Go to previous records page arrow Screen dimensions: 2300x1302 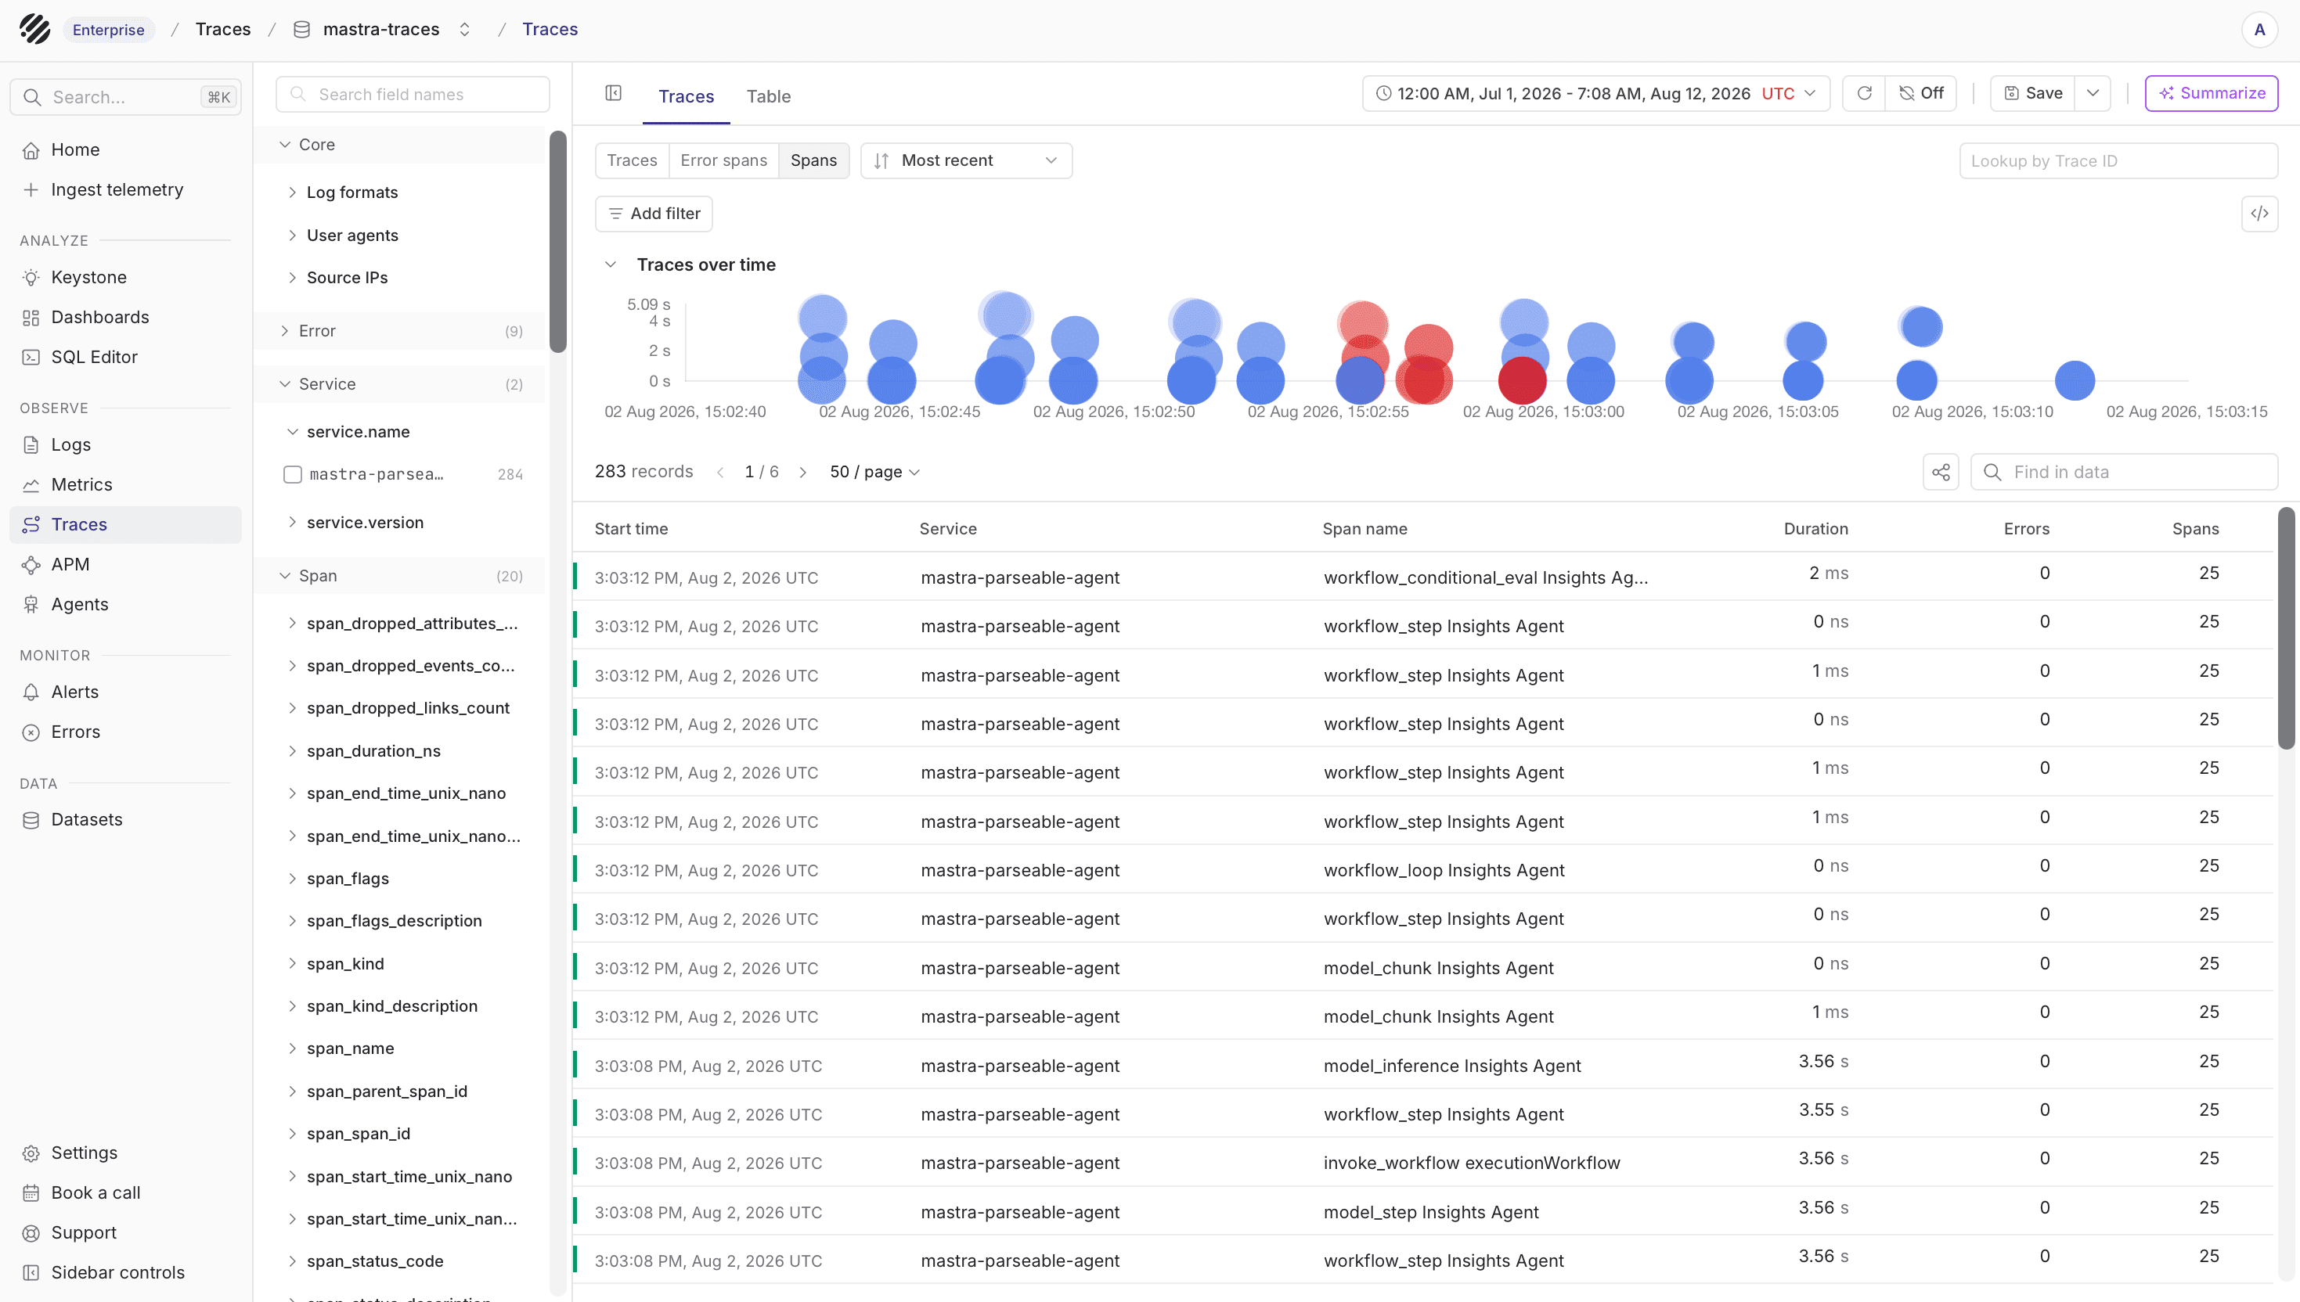pyautogui.click(x=720, y=472)
